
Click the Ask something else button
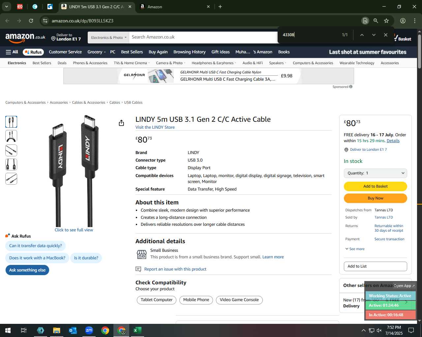[x=27, y=270]
